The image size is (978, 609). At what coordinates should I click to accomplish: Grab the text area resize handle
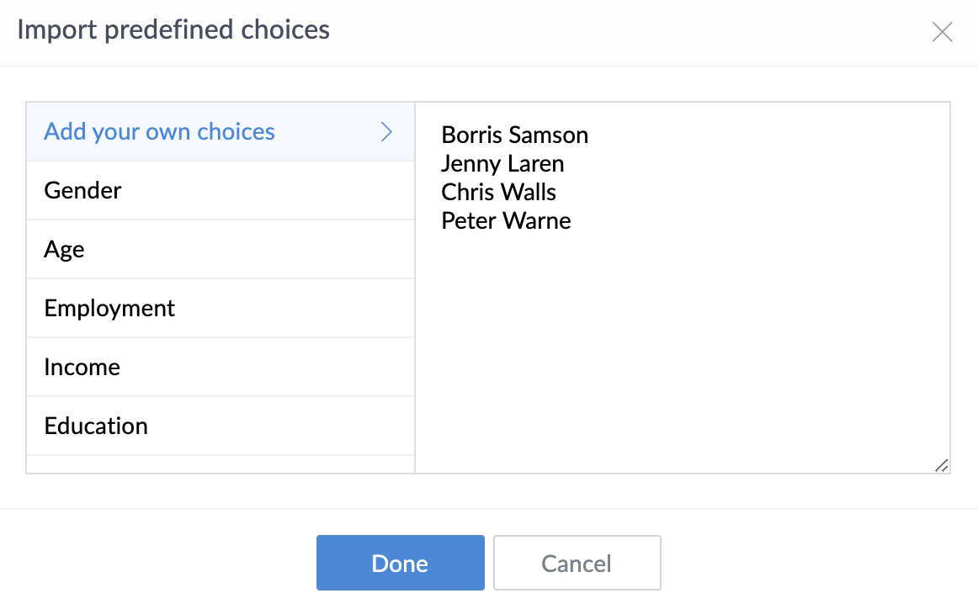click(x=941, y=465)
